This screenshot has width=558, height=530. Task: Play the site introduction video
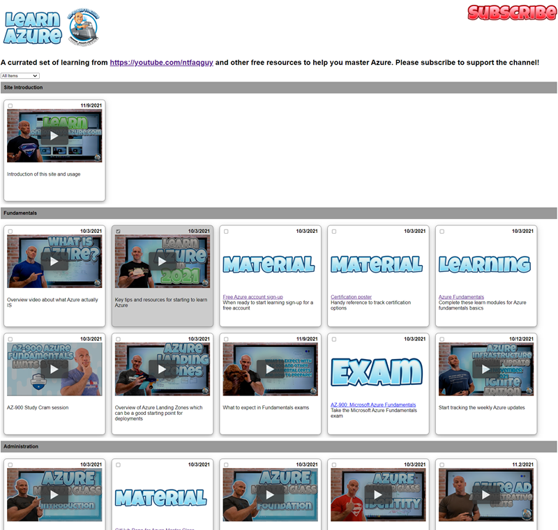[x=54, y=135]
